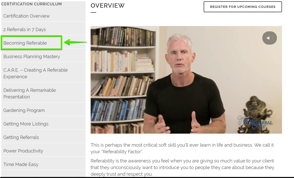
Task: Select 2 Referrals in 7 Days
Action: point(43,29)
